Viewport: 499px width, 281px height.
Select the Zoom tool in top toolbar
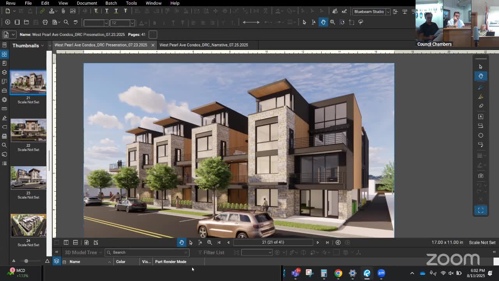(x=333, y=22)
